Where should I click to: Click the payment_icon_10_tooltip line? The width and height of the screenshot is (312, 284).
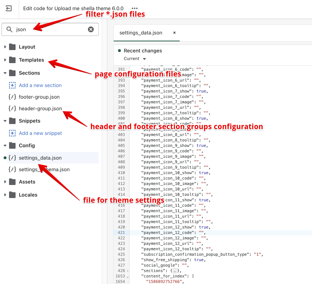[177, 194]
